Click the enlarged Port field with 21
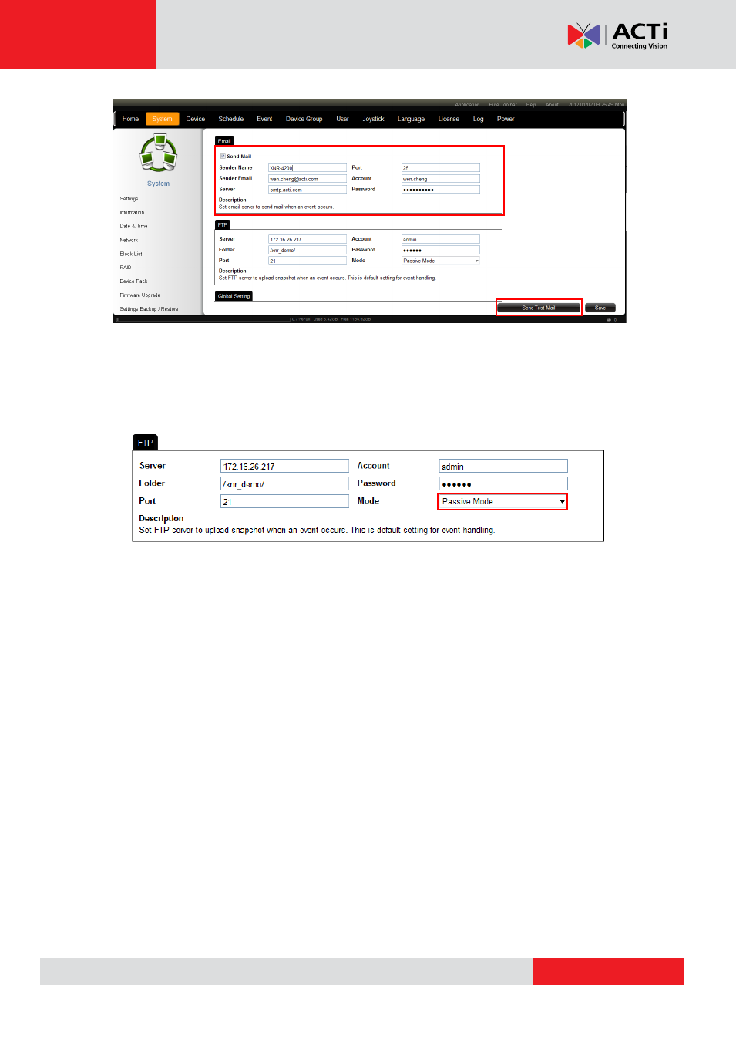736x1041 pixels. pos(284,501)
